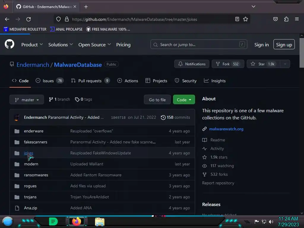304x228 pixels.
Task: Star the repository
Action: pyautogui.click(x=263, y=64)
